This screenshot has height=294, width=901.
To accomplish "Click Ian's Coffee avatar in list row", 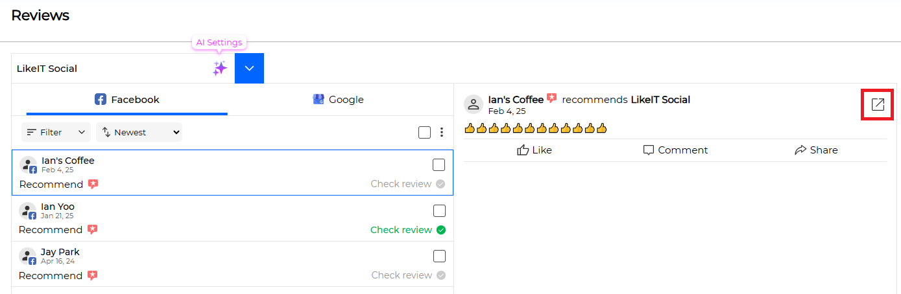I will pos(28,164).
